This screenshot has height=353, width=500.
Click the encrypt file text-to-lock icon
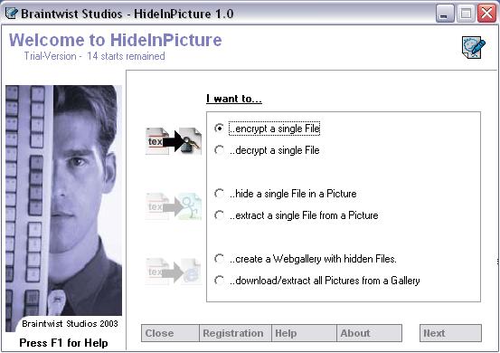[174, 141]
